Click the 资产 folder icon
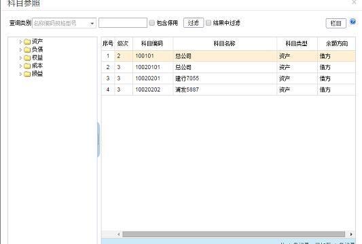This screenshot has width=362, height=244. click(x=27, y=42)
